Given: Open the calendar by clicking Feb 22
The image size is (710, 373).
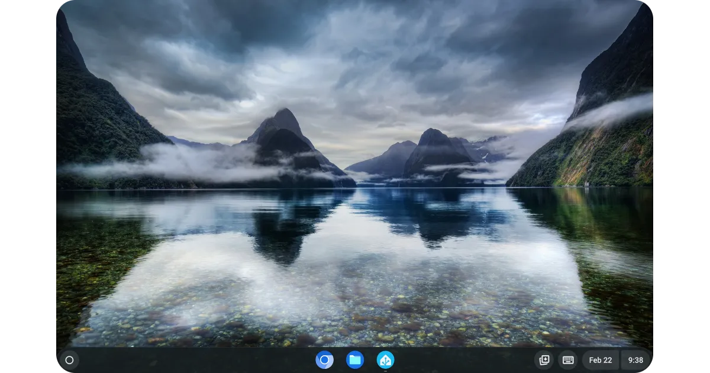Looking at the screenshot, I should point(601,360).
